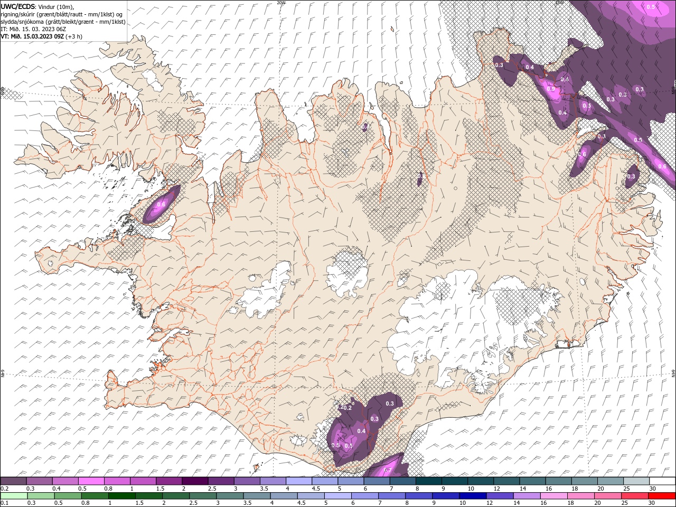Screen dimensions: 676x507
Task: Click the white swatch after 30, top legend row
Action: [x=662, y=481]
